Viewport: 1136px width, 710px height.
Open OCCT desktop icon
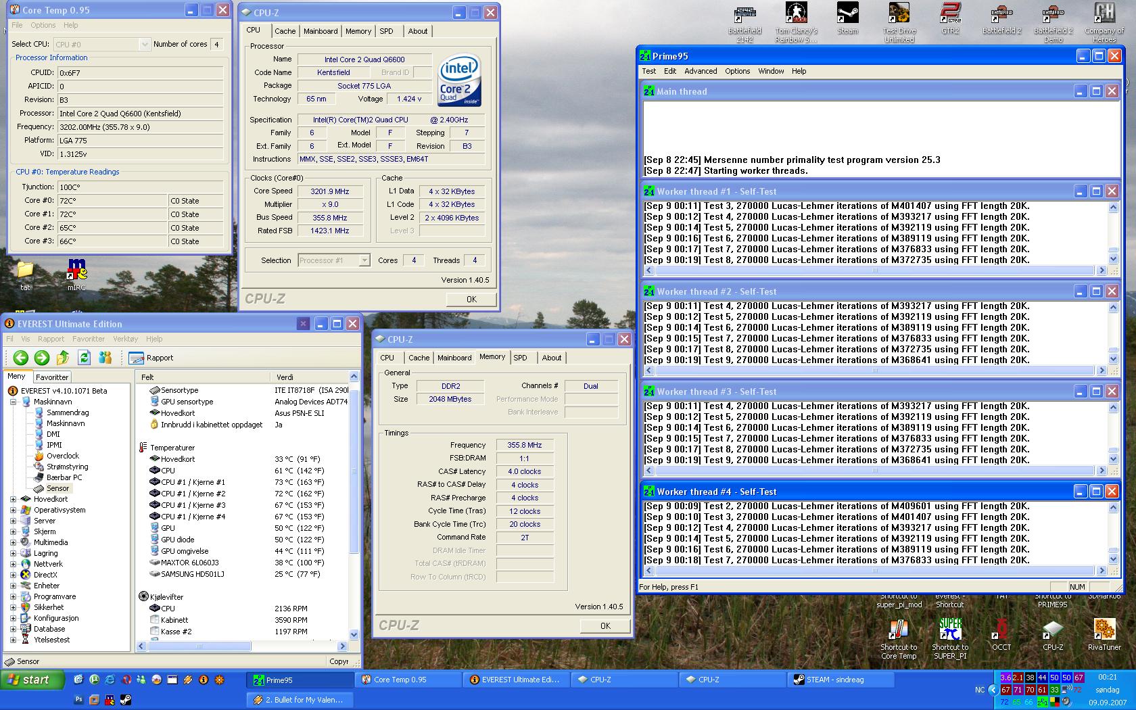[1001, 635]
